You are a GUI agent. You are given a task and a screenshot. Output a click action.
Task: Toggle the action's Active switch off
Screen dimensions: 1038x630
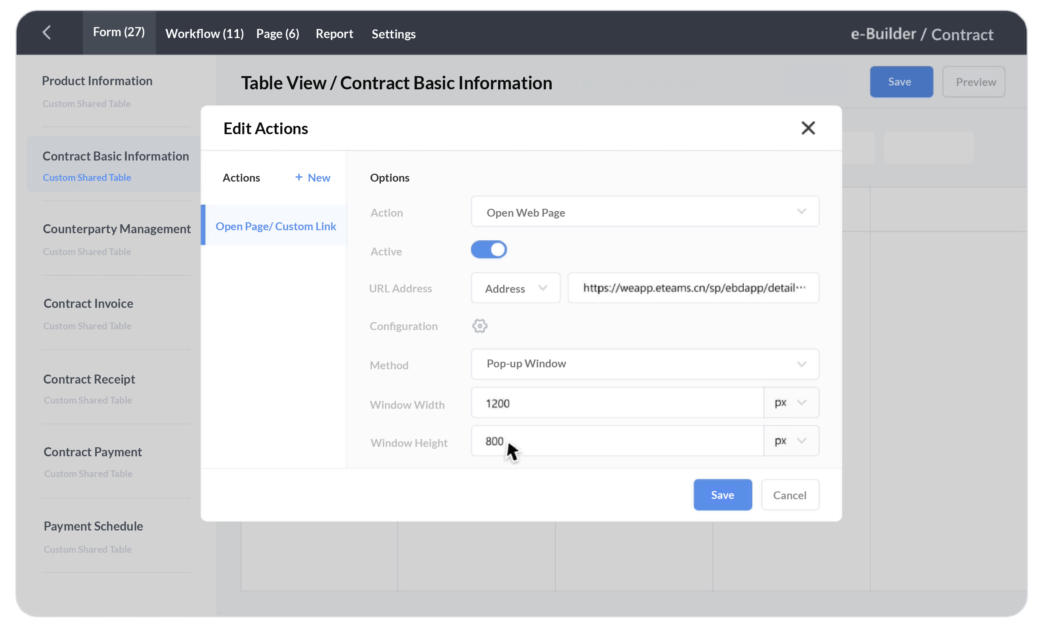tap(488, 249)
